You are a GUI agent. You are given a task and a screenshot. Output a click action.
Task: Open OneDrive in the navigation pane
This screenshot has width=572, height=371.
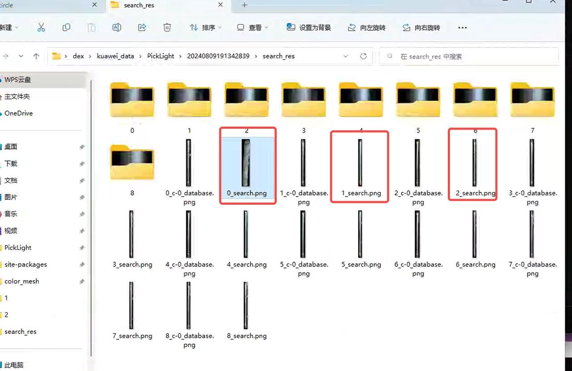(18, 114)
